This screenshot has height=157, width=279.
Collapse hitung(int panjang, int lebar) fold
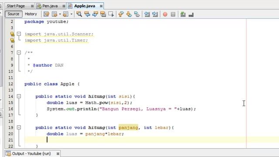[x=19, y=127]
